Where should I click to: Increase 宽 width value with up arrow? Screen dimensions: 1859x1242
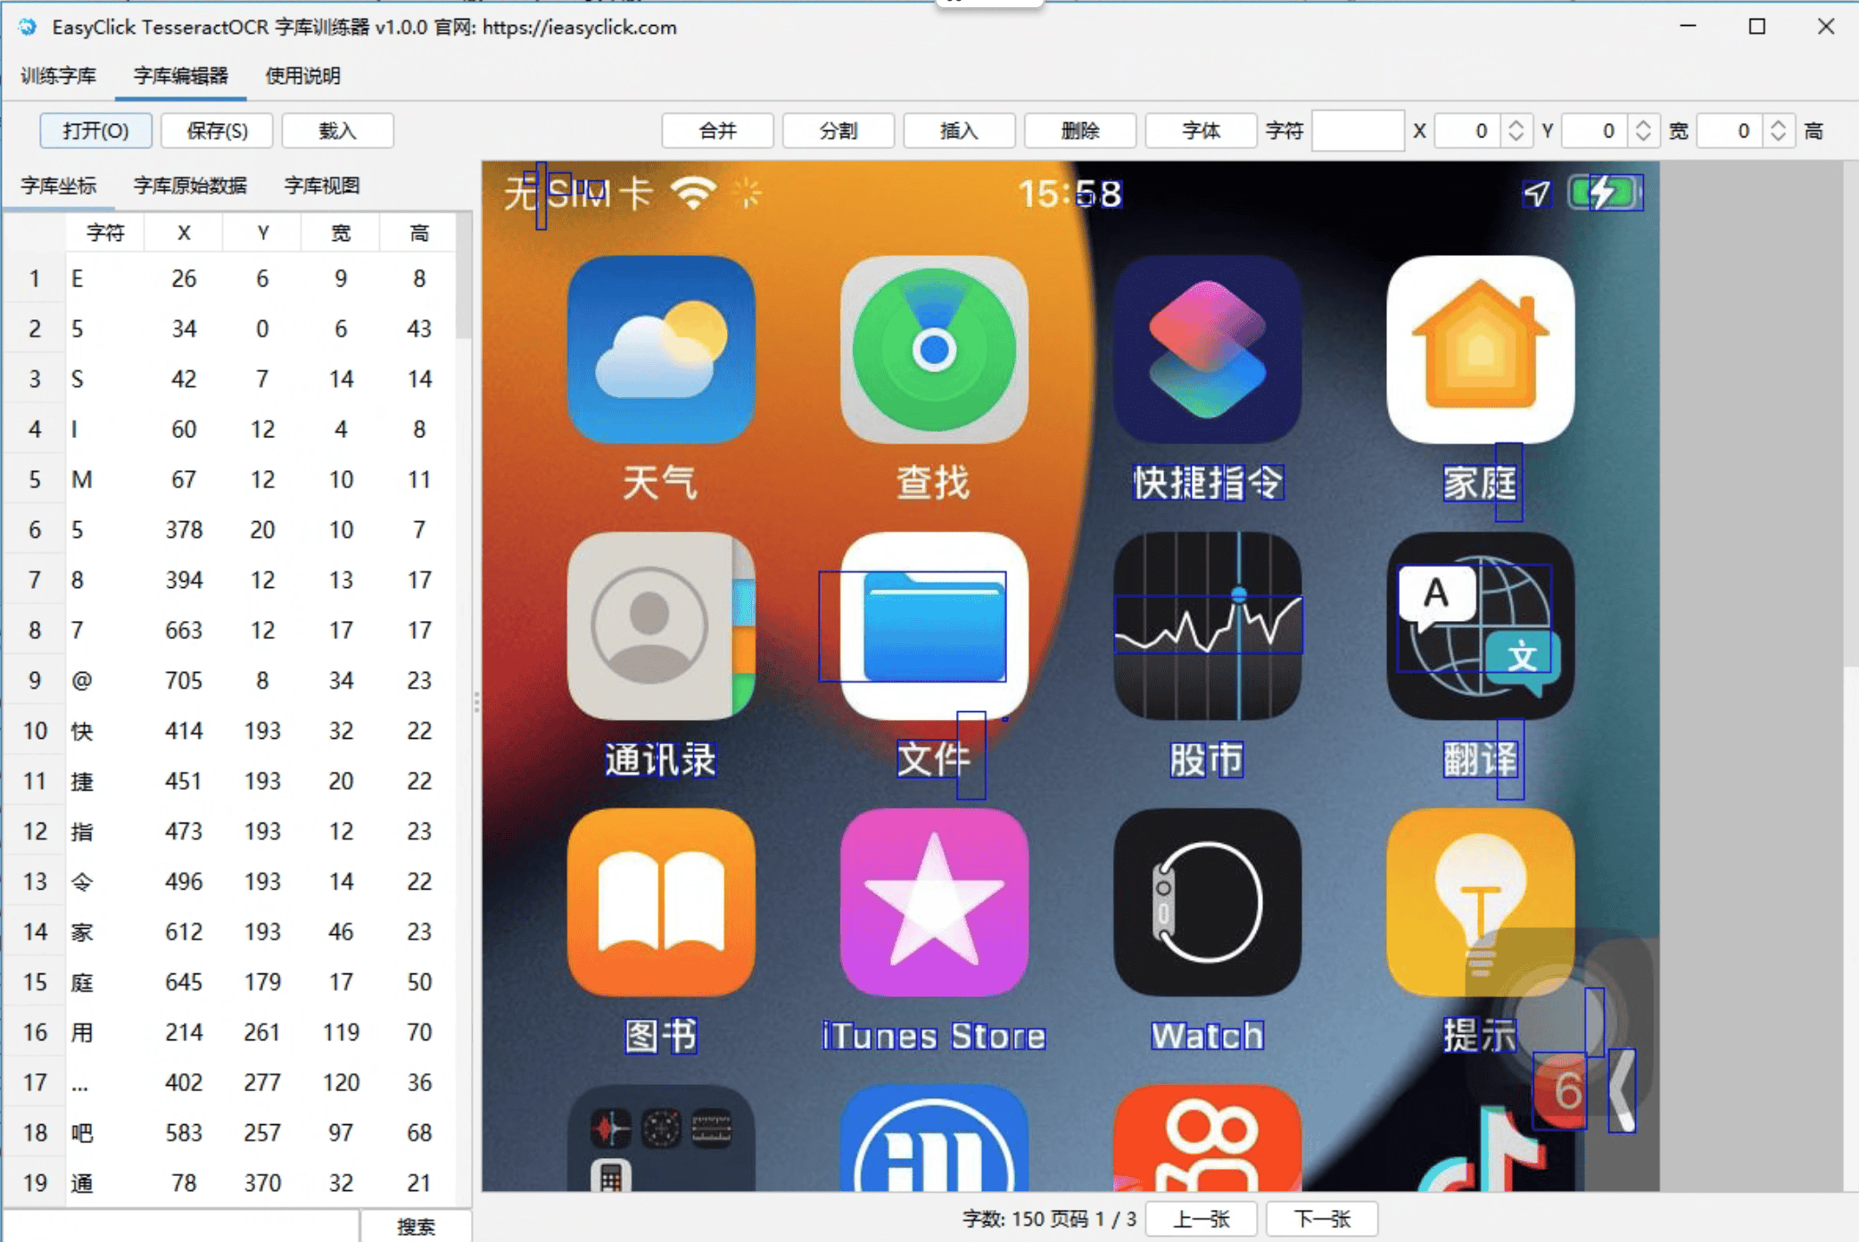click(x=1779, y=123)
